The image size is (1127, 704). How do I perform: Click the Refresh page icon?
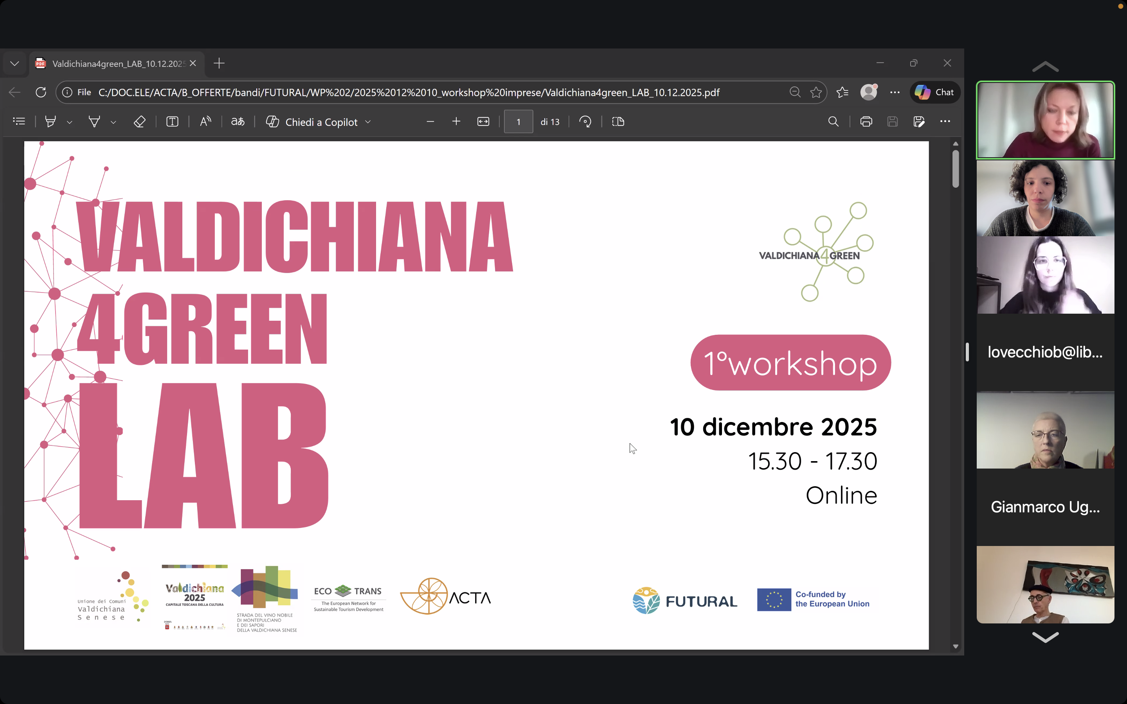click(x=41, y=92)
